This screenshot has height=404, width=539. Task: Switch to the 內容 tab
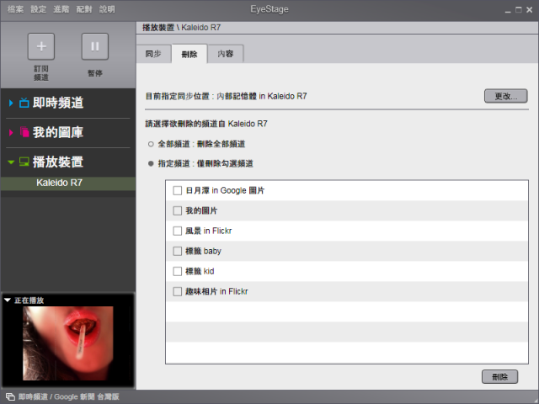226,54
